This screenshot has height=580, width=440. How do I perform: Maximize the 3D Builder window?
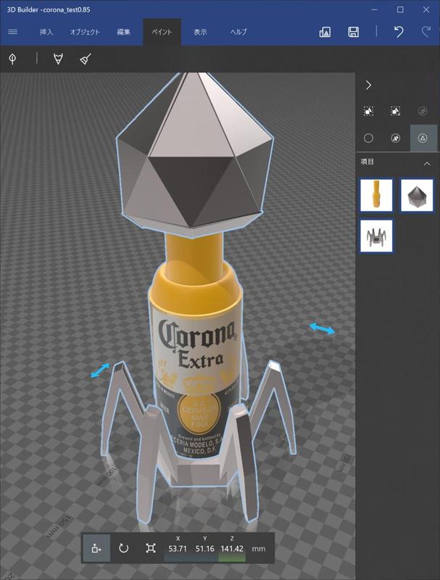[400, 9]
